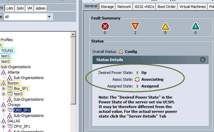Open the Admin navigation tab
The image size is (214, 132).
41,8
